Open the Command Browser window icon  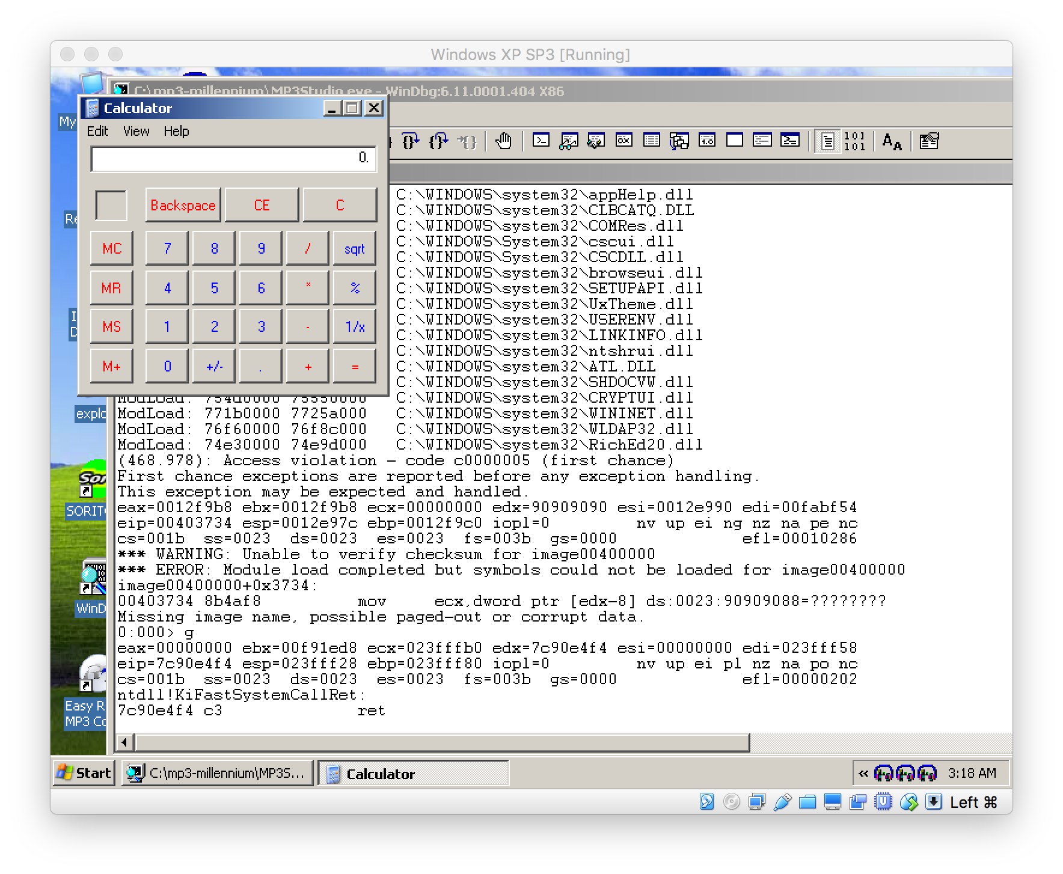click(790, 141)
